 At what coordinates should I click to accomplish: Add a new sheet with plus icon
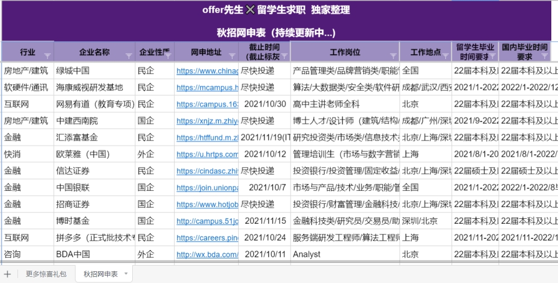(x=7, y=274)
